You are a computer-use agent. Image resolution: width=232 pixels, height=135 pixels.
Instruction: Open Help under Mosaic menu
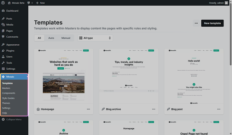click(x=5, y=113)
